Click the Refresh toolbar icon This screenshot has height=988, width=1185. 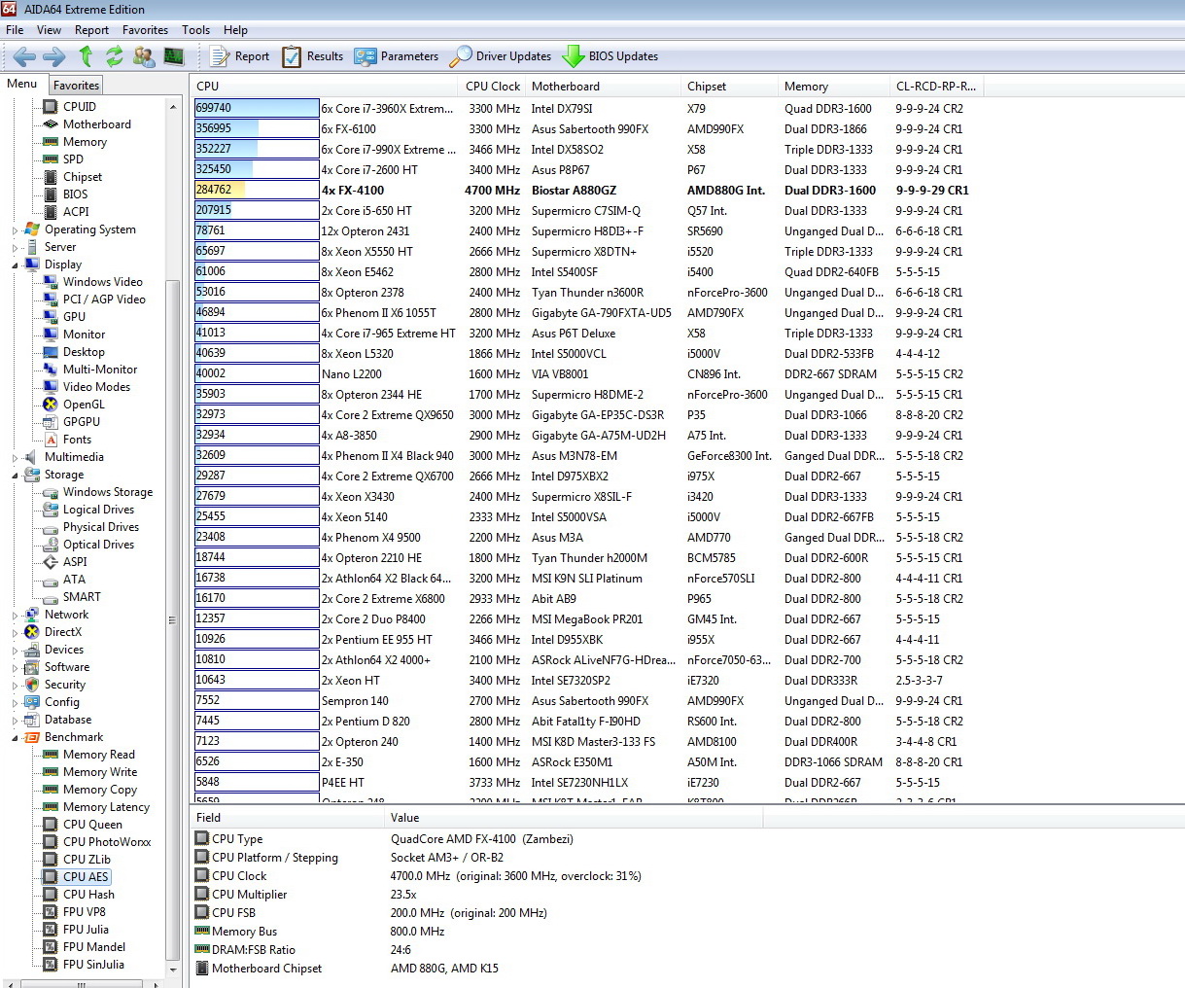point(115,56)
